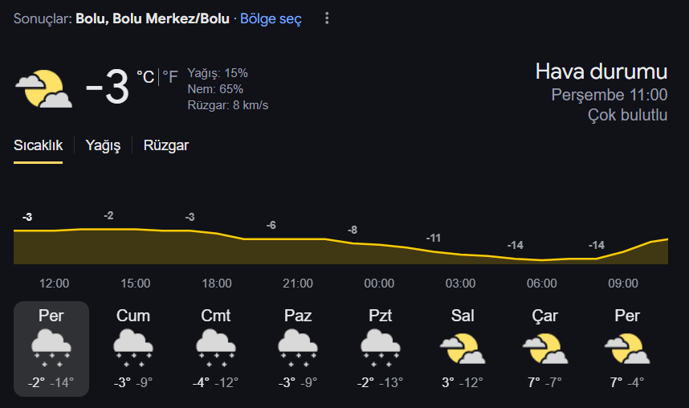
Task: Switch to the Rüzgar tab
Action: (x=166, y=145)
